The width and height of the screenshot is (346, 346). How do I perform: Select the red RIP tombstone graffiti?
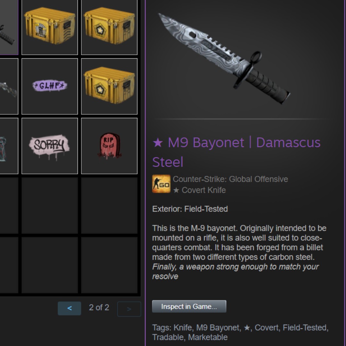click(x=109, y=146)
